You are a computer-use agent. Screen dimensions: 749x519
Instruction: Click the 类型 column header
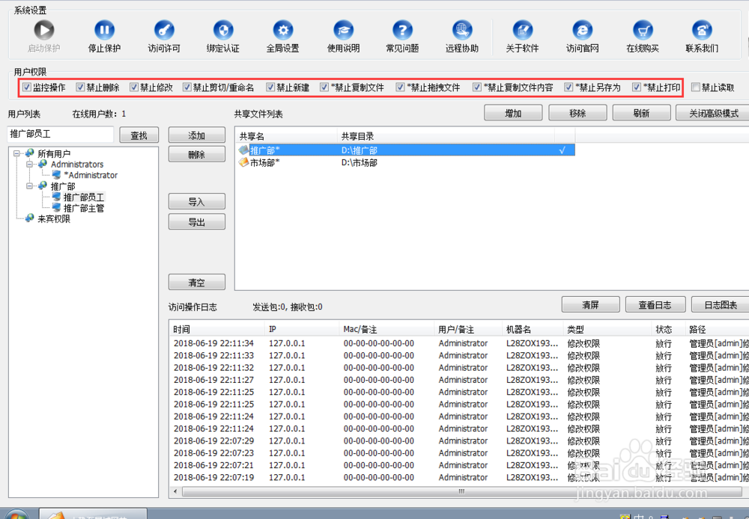coord(607,329)
